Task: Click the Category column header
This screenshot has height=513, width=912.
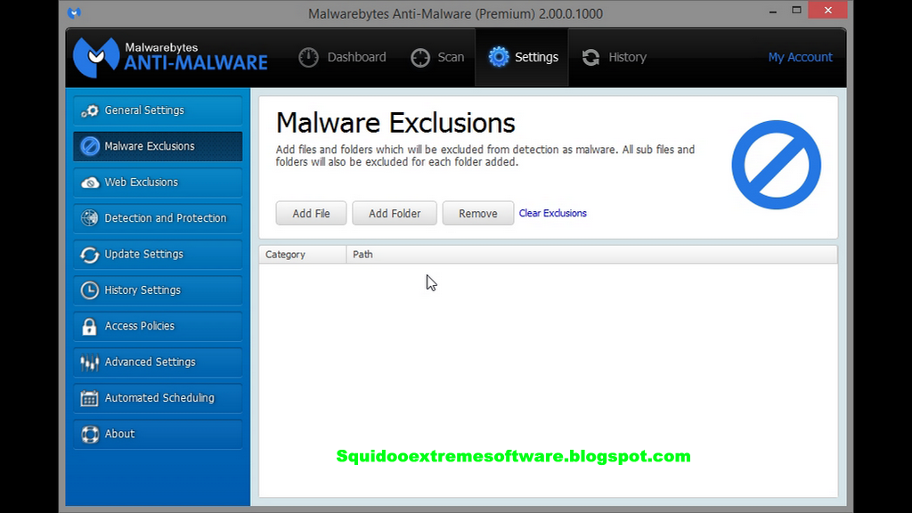Action: (303, 255)
